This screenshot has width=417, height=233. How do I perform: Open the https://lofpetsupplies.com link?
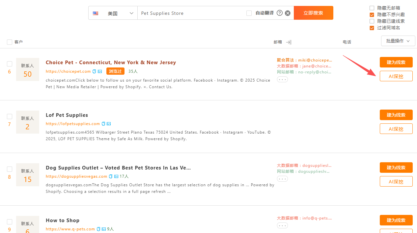73,124
